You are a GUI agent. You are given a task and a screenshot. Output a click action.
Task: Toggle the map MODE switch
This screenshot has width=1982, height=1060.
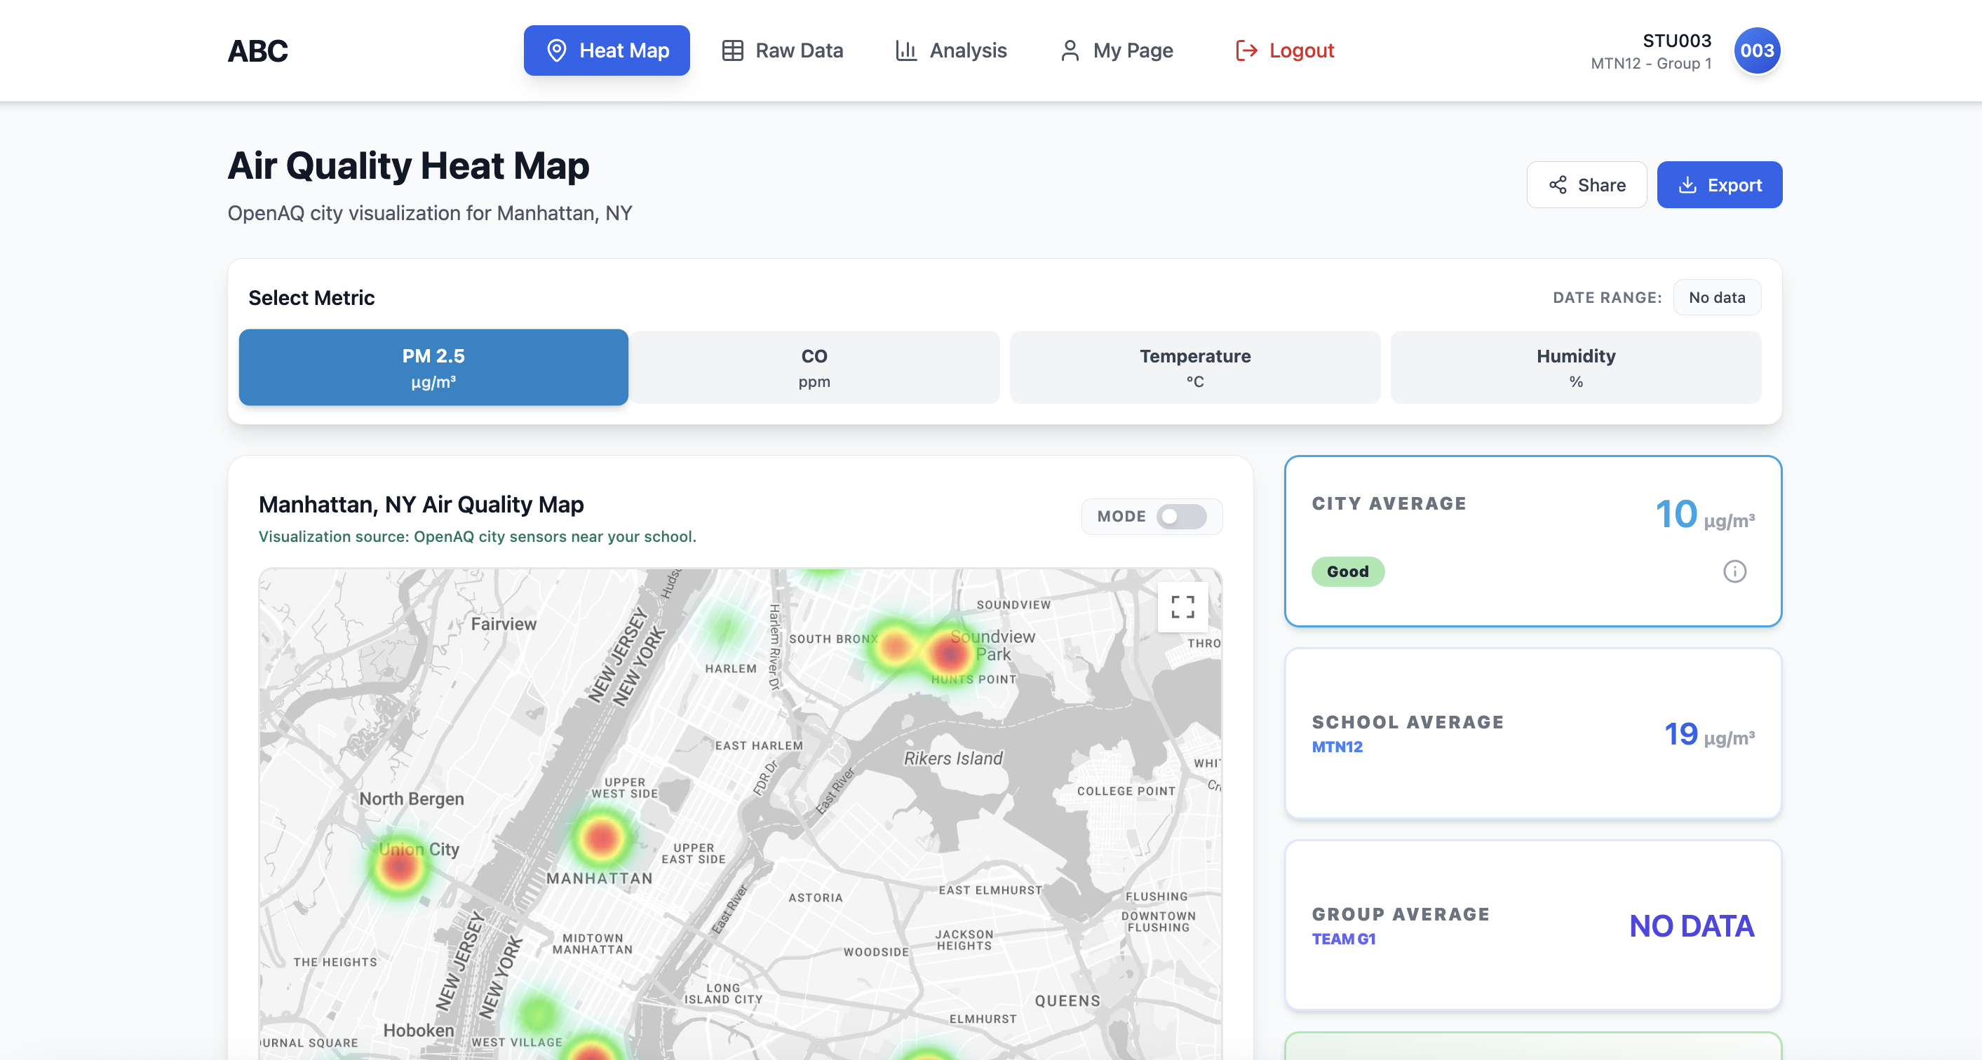click(x=1181, y=516)
